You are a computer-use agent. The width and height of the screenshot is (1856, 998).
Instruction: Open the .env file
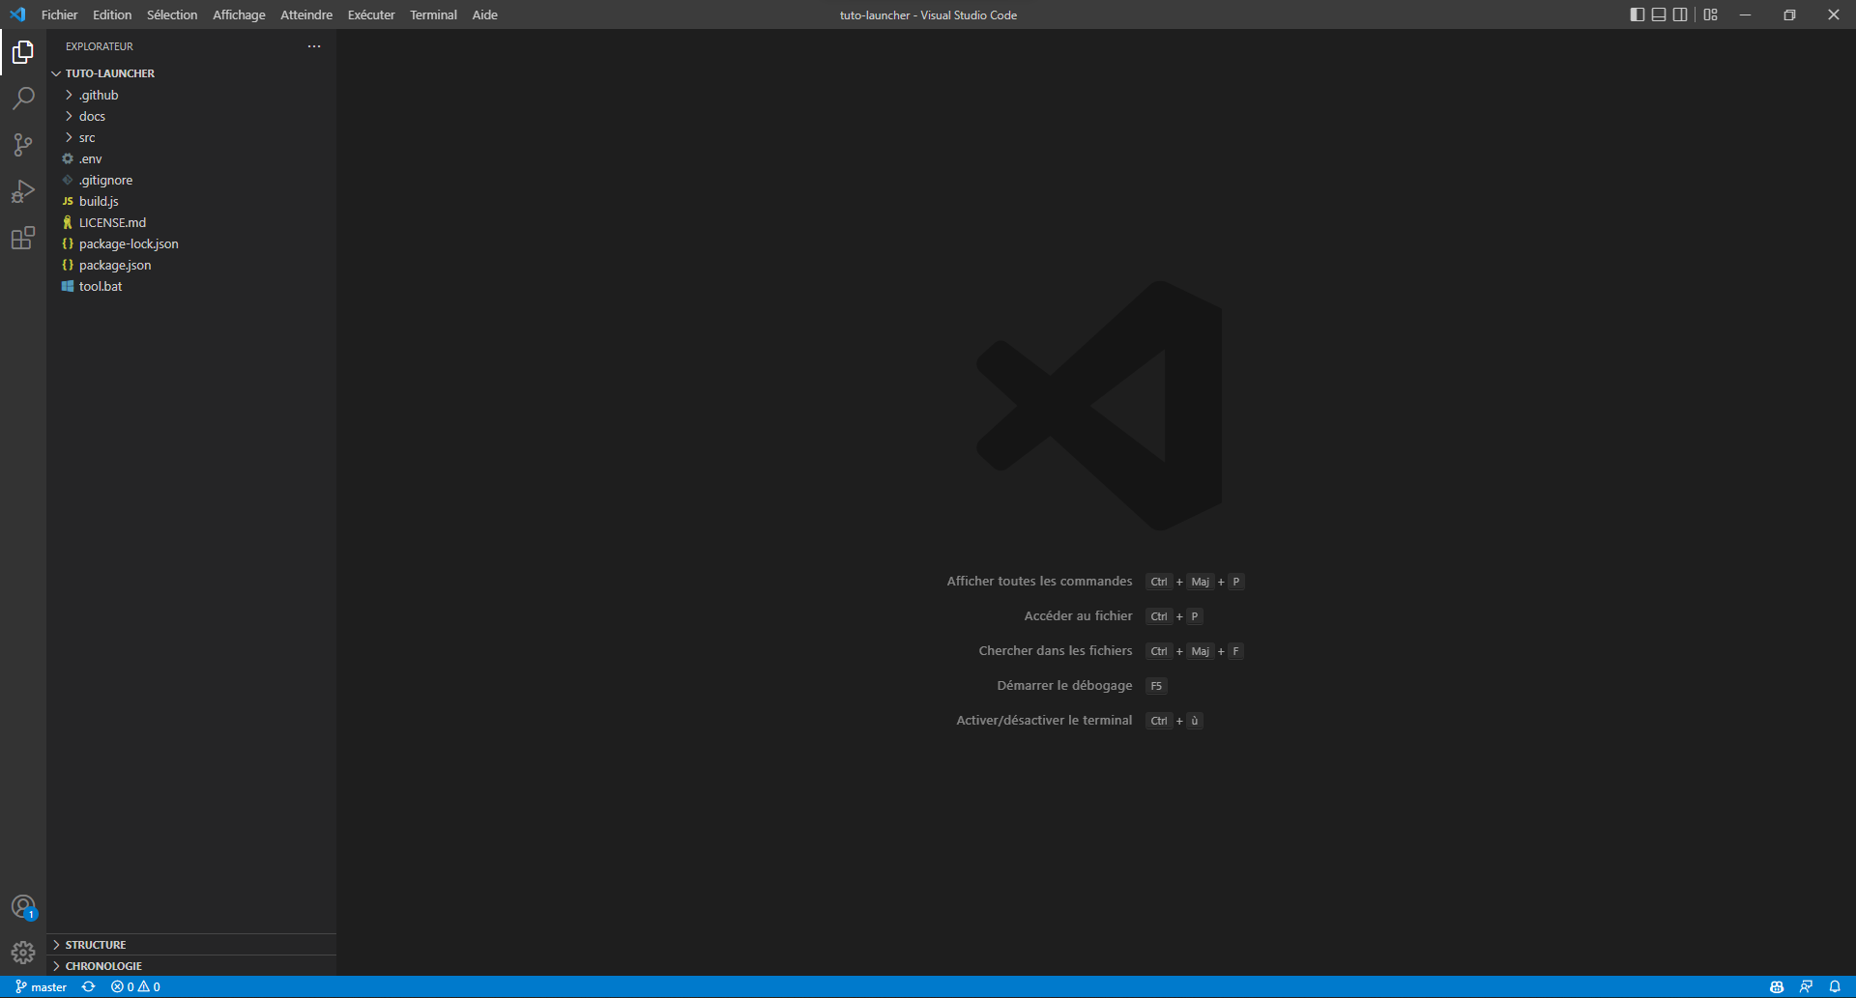191,158
